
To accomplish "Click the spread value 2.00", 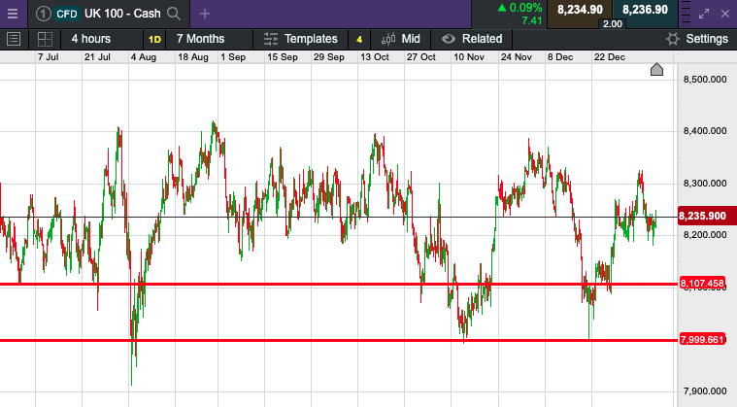I will (613, 24).
